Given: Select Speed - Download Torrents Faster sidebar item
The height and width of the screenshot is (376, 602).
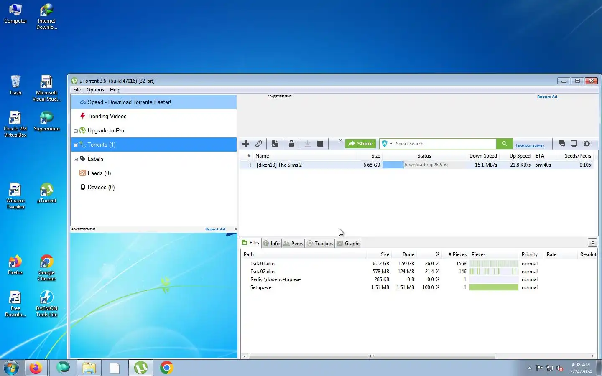Looking at the screenshot, I should point(154,102).
